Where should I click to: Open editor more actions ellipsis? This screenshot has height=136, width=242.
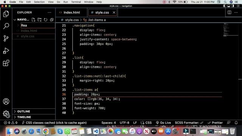[236, 12]
